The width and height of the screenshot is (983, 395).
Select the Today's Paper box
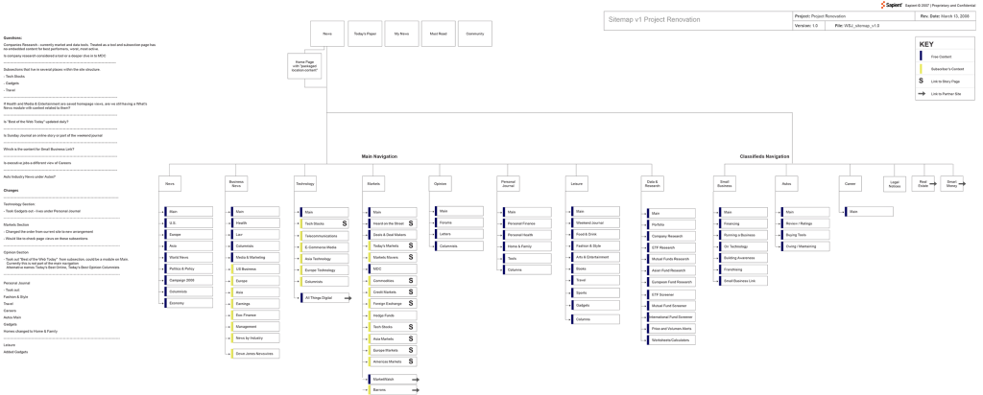coord(365,34)
